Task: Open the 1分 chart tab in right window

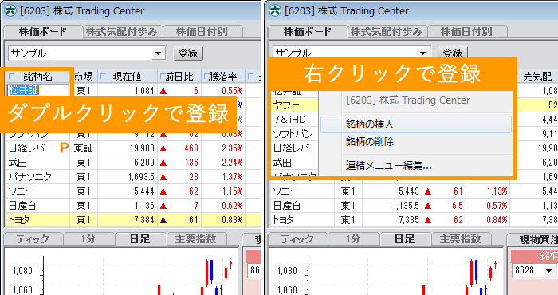Action: [x=352, y=238]
